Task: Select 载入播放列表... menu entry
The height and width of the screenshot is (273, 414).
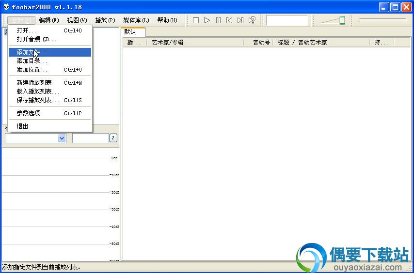Action: pyautogui.click(x=50, y=91)
